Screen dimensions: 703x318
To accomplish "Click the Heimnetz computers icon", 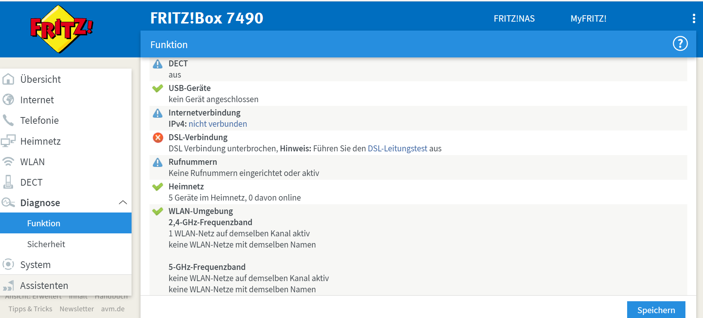I will coord(8,141).
